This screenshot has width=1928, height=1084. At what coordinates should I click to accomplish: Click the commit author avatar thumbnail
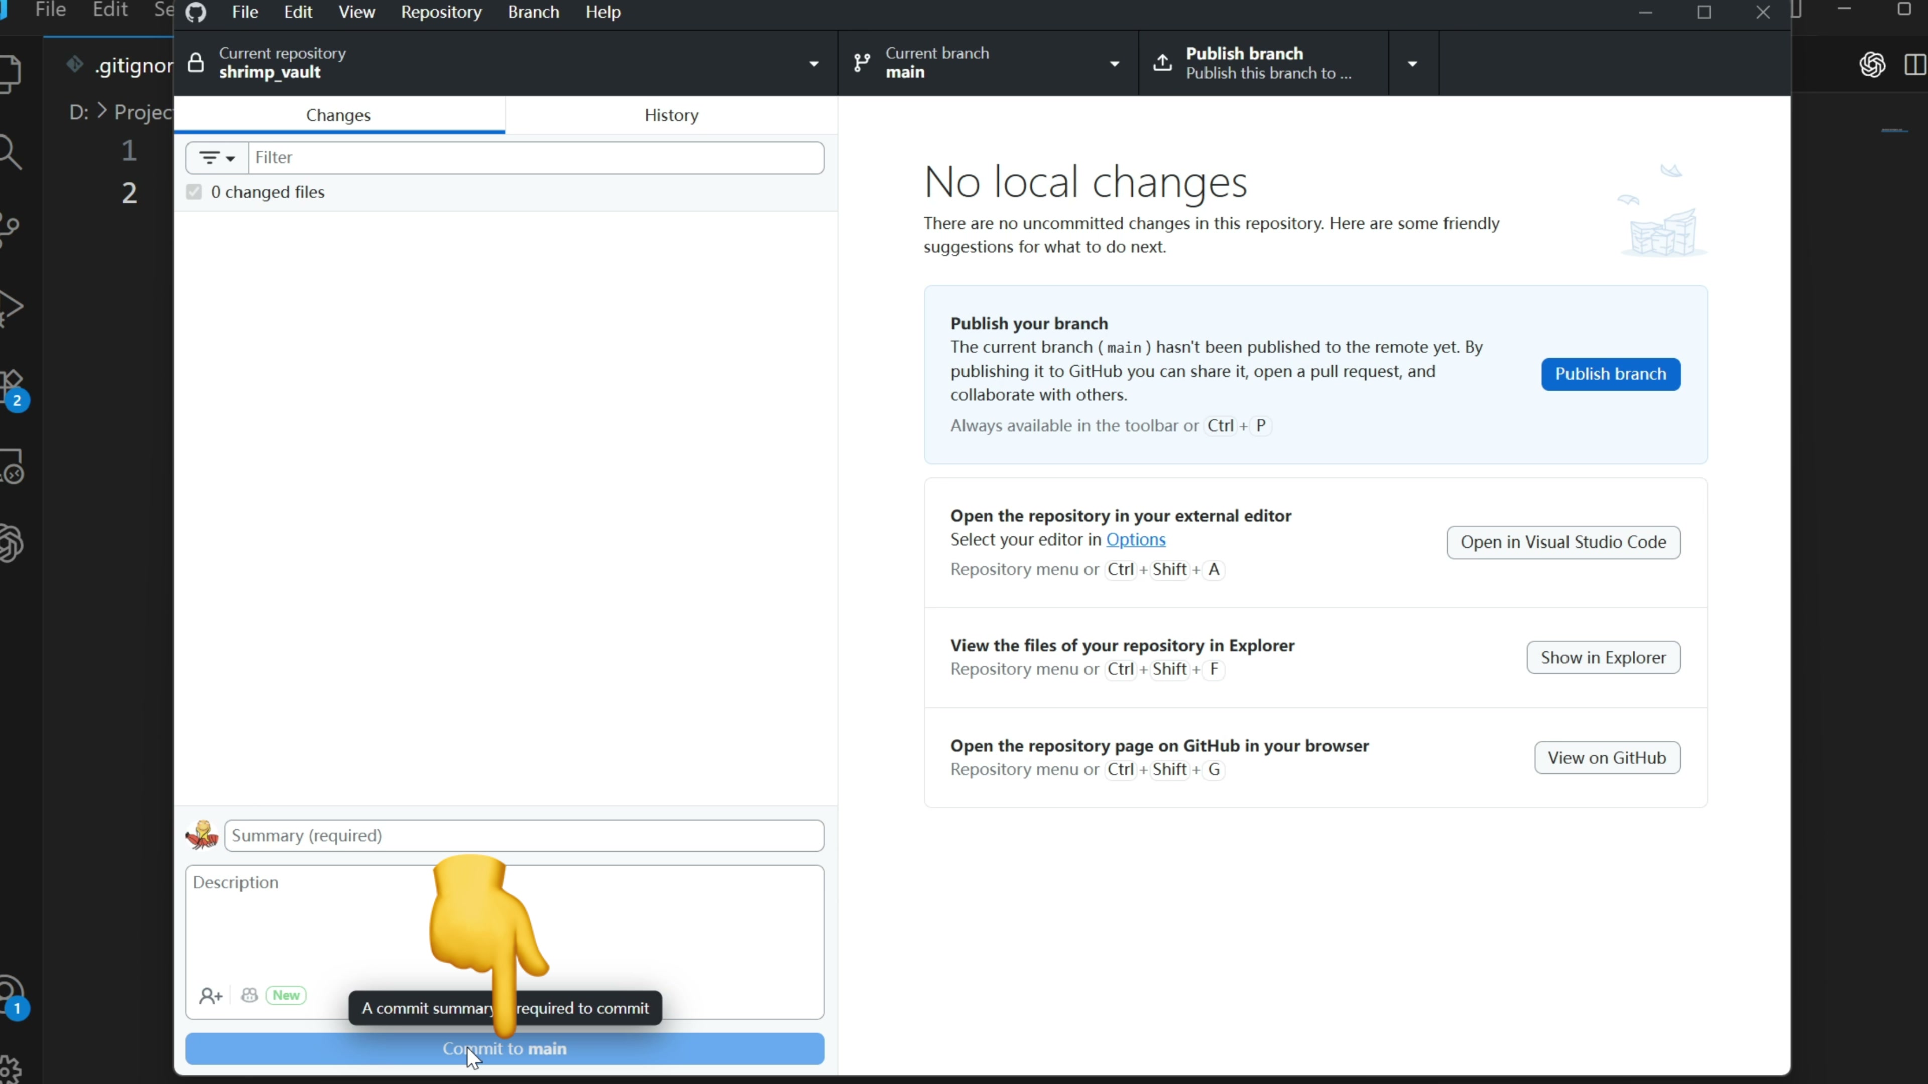coord(202,835)
